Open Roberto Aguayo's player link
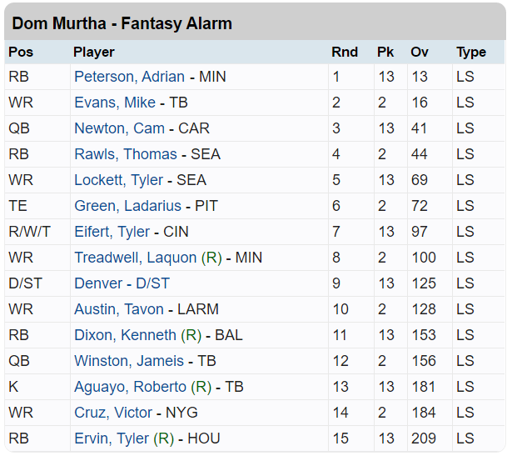 pyautogui.click(x=130, y=387)
